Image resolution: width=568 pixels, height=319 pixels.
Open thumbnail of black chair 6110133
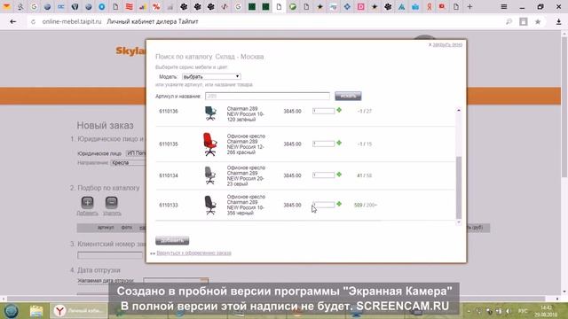click(209, 205)
